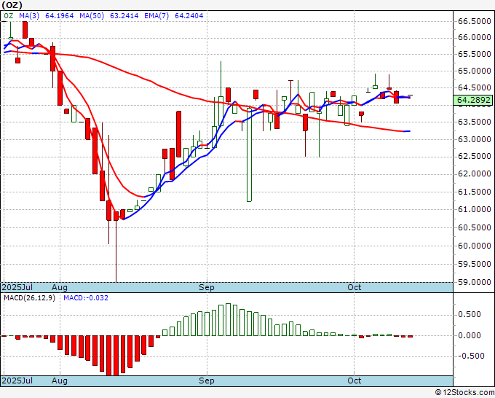The image size is (495, 398).
Task: Click the MACD:-0.032 value readout
Action: click(86, 298)
